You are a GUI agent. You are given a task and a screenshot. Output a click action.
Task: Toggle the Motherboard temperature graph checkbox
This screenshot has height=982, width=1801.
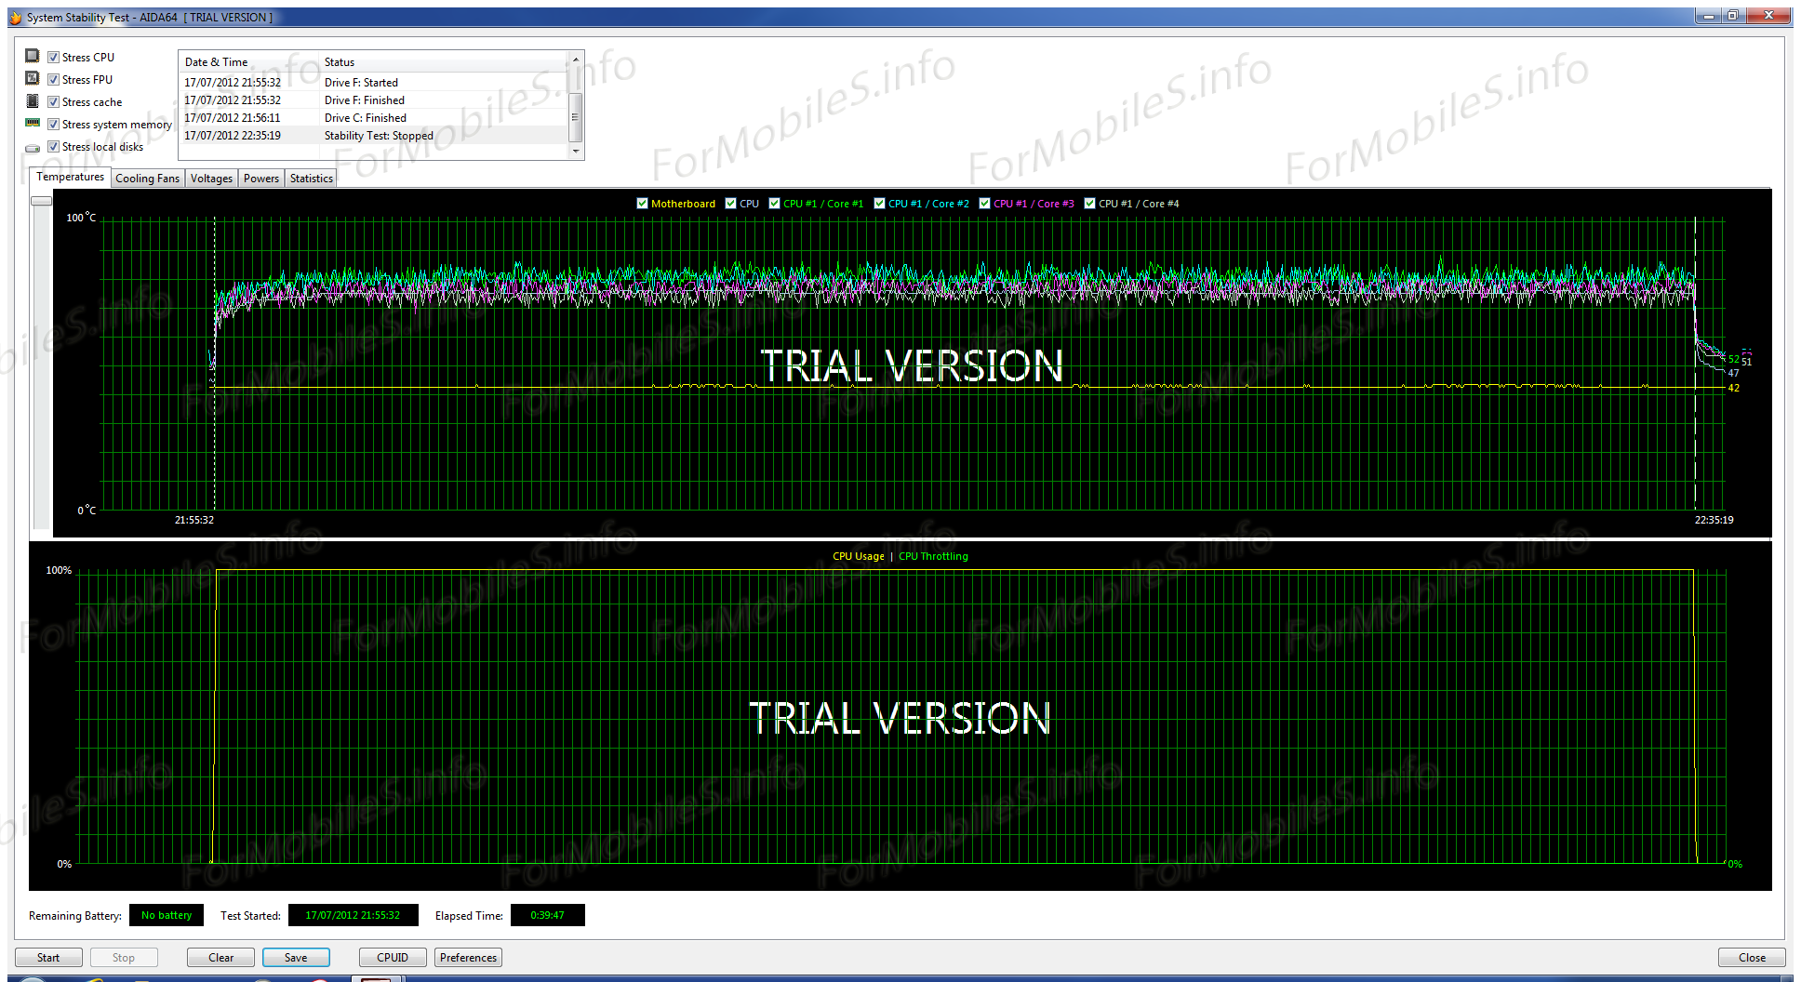coord(642,204)
